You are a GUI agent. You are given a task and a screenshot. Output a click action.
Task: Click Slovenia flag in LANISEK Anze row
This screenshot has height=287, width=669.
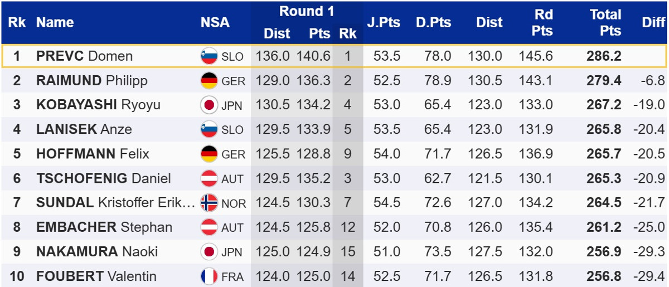209,130
